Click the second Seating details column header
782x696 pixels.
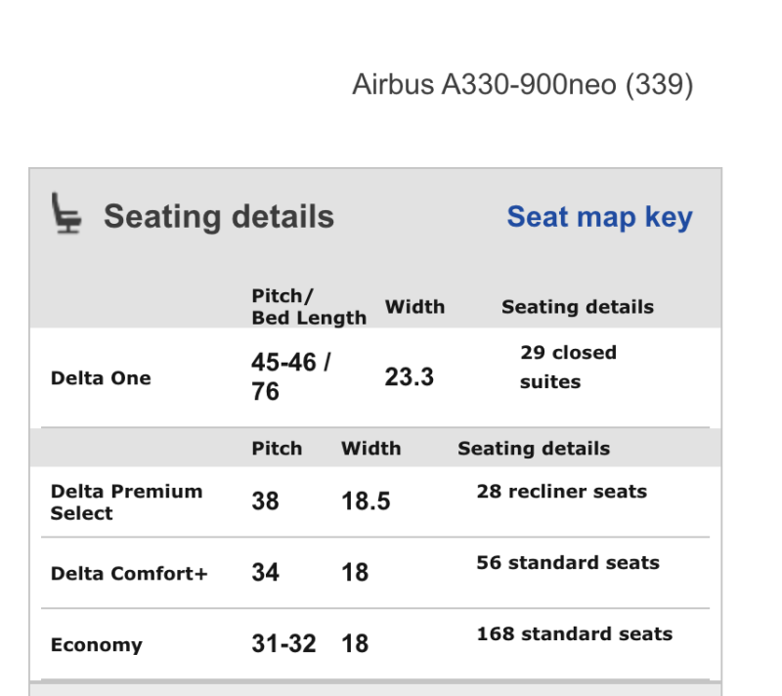click(x=533, y=449)
